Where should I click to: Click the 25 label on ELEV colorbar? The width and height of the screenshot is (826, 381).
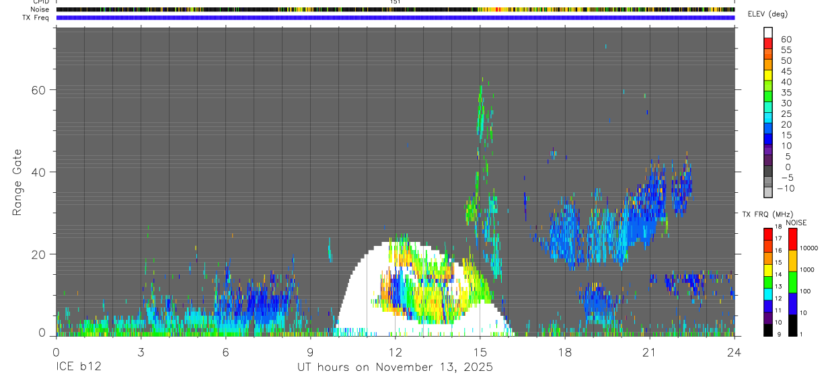[x=786, y=114]
